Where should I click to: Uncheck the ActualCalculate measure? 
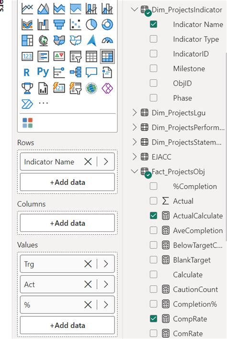(154, 216)
